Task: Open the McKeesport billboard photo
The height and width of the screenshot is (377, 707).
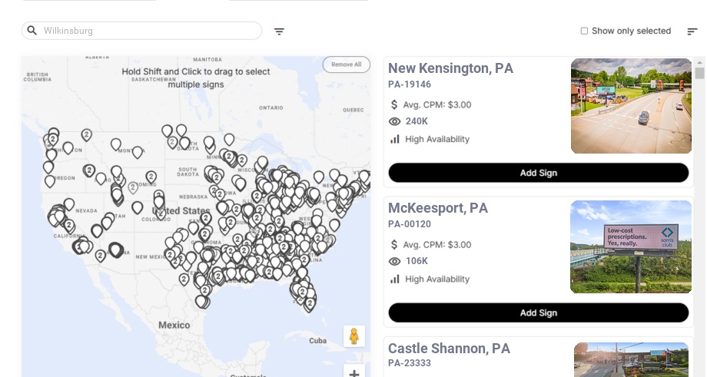Action: coord(631,246)
